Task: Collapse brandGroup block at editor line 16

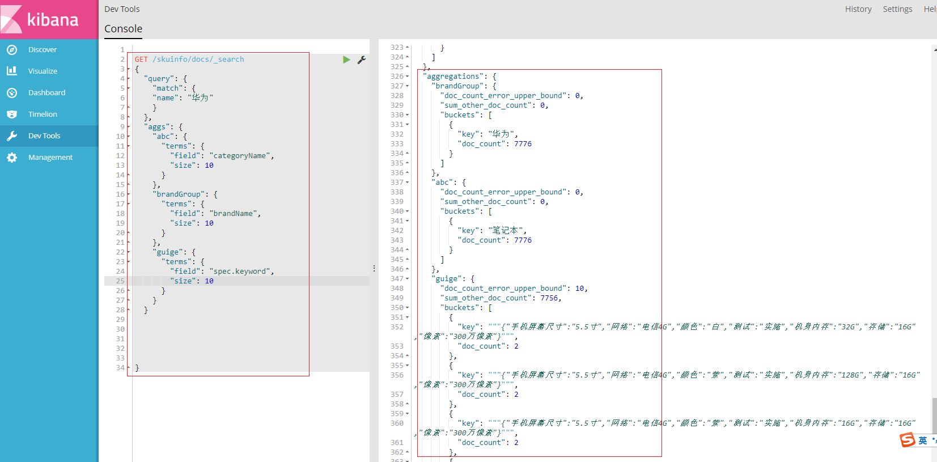Action: (x=129, y=194)
